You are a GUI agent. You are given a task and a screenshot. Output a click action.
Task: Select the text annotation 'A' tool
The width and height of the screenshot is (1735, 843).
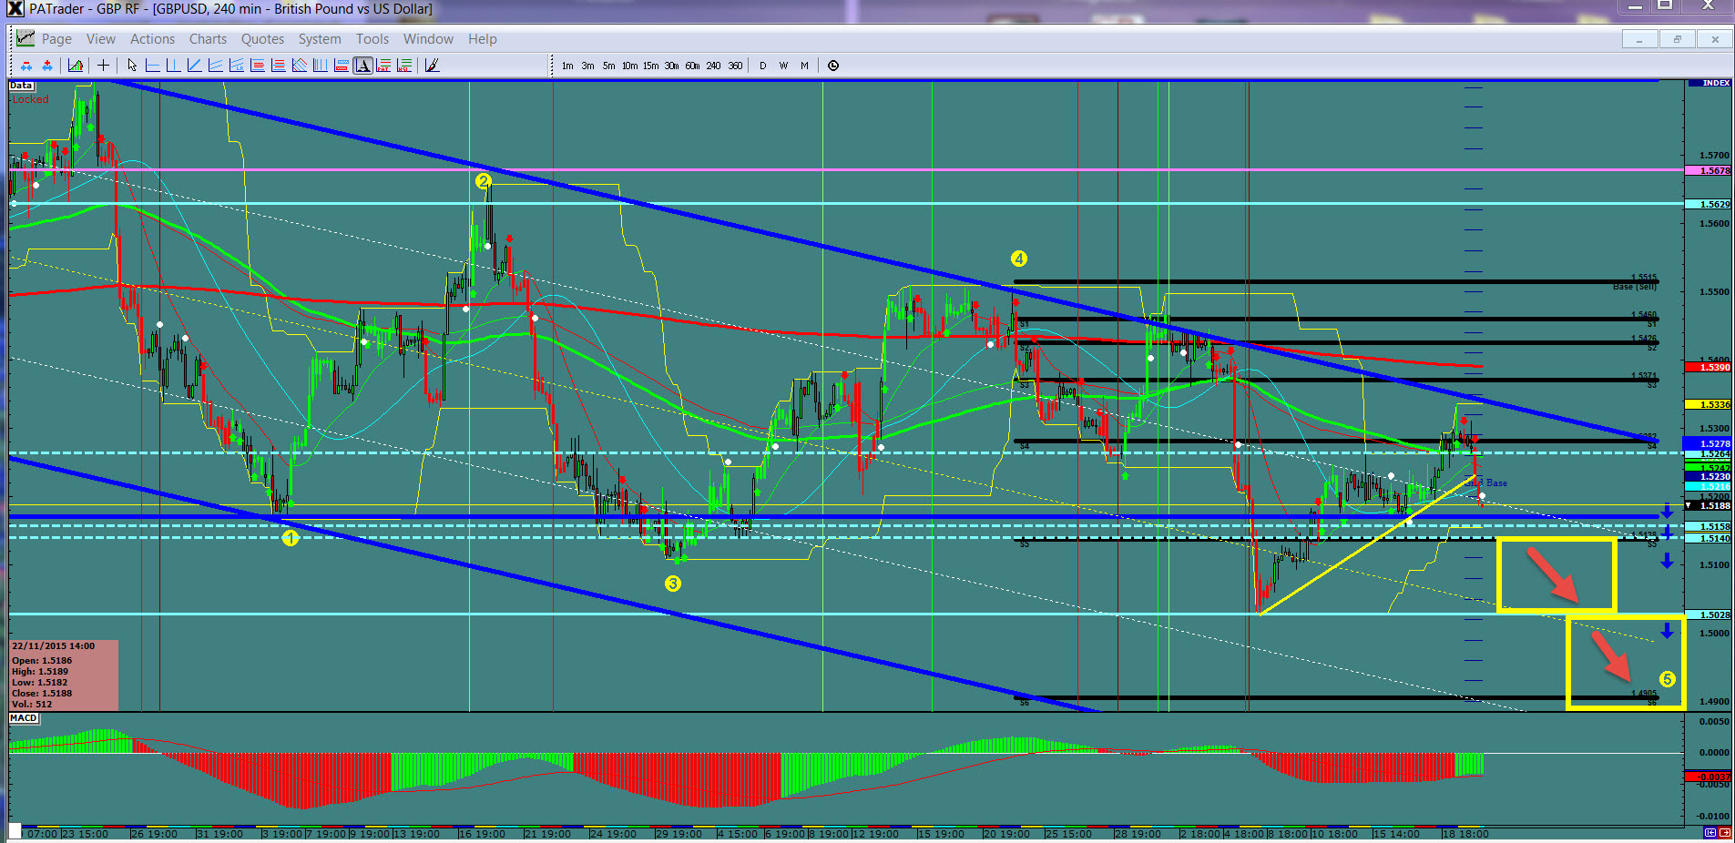click(x=362, y=66)
